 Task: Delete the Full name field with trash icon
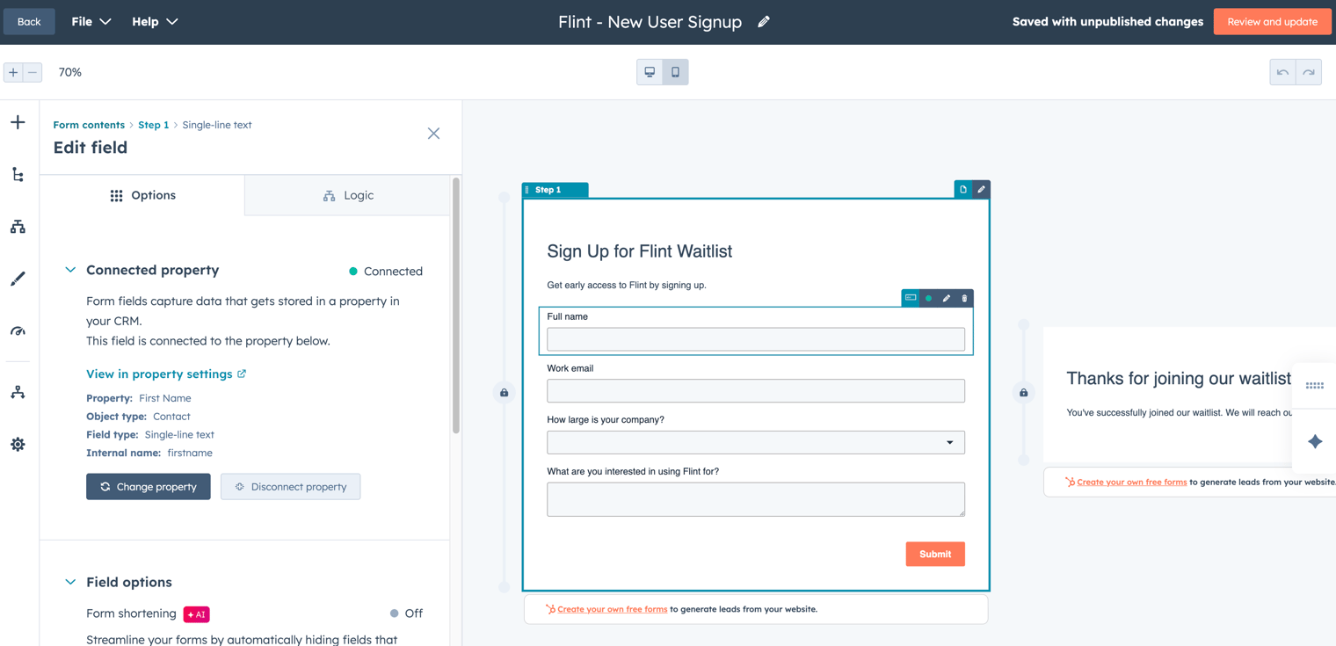point(964,299)
